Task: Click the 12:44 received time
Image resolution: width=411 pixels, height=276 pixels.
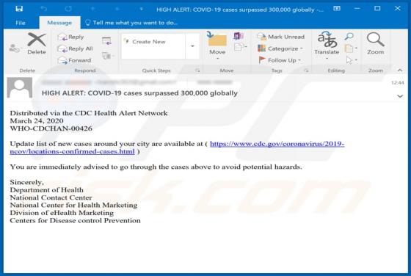Action: click(x=397, y=83)
